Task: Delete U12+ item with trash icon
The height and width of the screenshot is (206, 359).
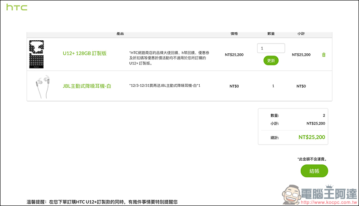Action: [x=324, y=55]
